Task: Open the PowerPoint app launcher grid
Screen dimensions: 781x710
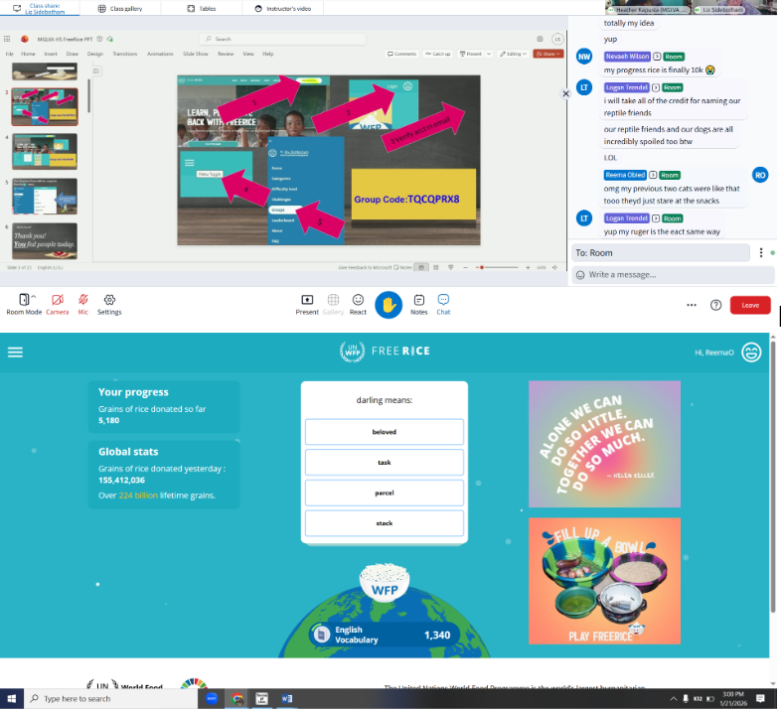Action: coord(7,39)
